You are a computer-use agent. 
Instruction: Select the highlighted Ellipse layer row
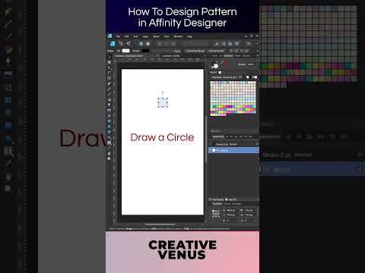(233, 150)
